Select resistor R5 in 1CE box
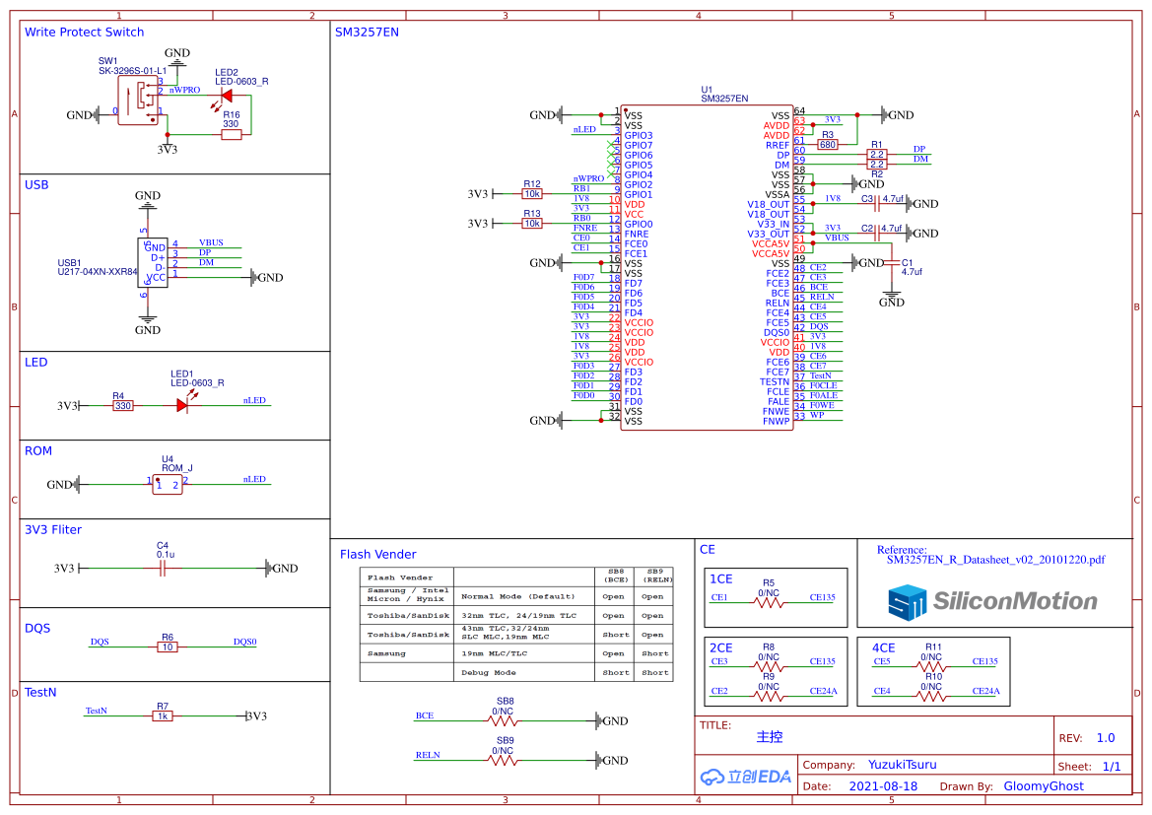 [x=769, y=602]
